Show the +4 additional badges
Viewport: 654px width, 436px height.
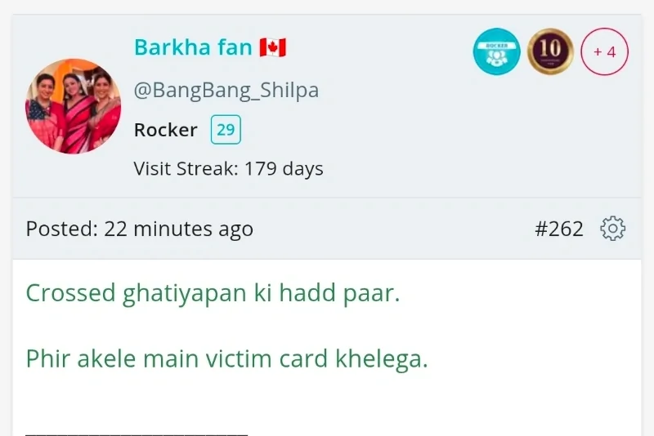click(604, 51)
